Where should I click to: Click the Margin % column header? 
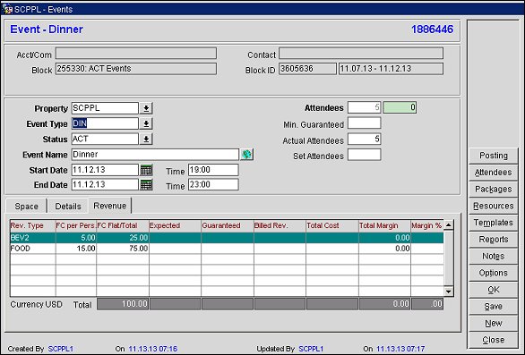point(427,225)
